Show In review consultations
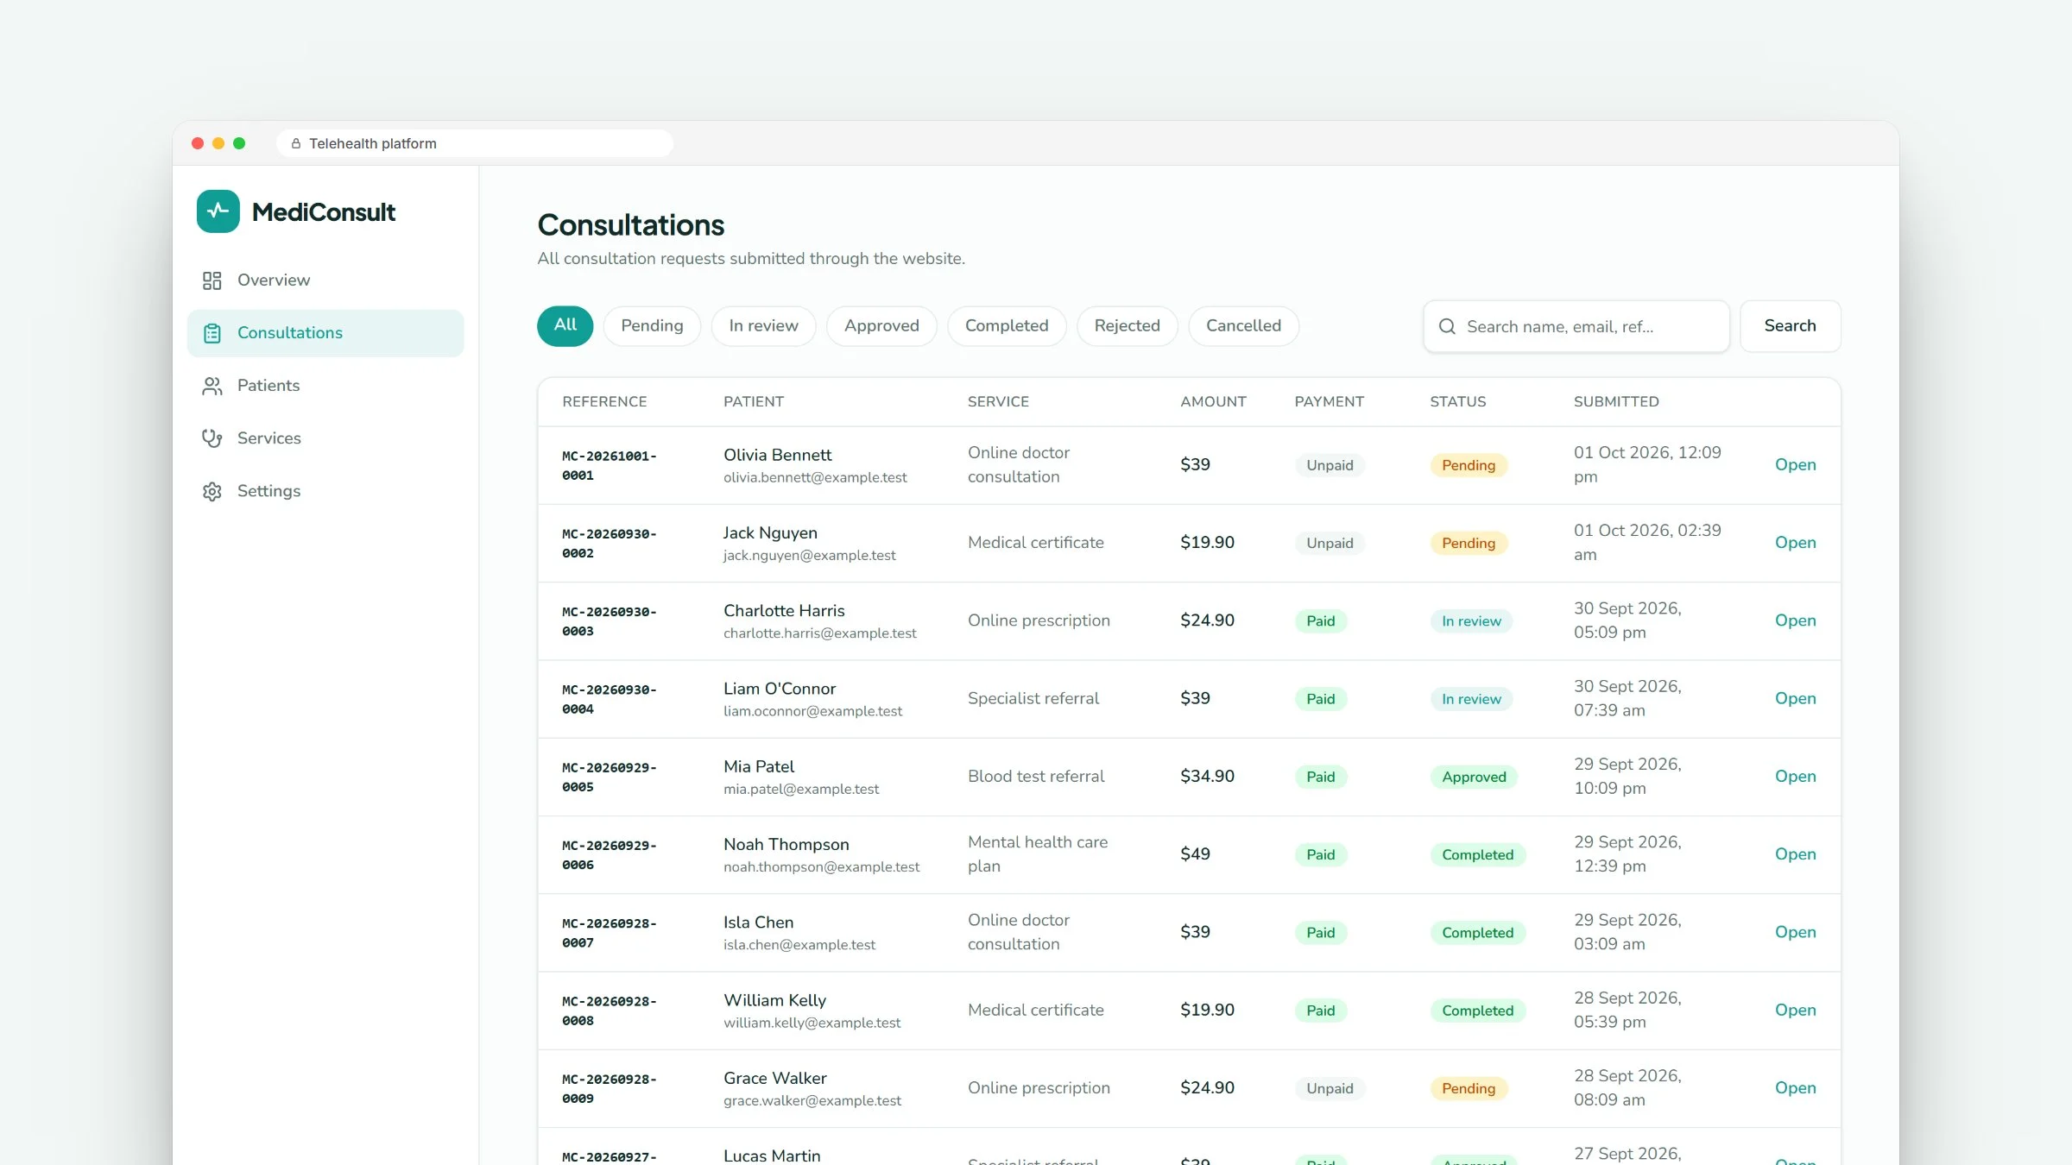 tap(763, 326)
